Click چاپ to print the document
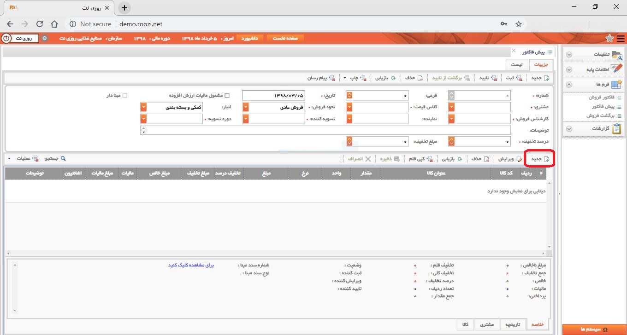The height and width of the screenshot is (335, 627). pyautogui.click(x=359, y=78)
